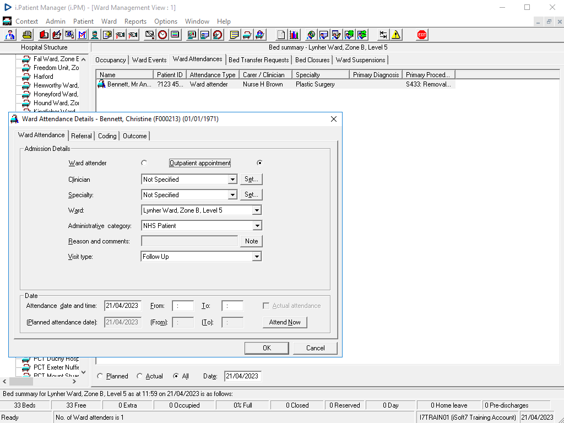Open the Occupancy tab

pos(110,60)
